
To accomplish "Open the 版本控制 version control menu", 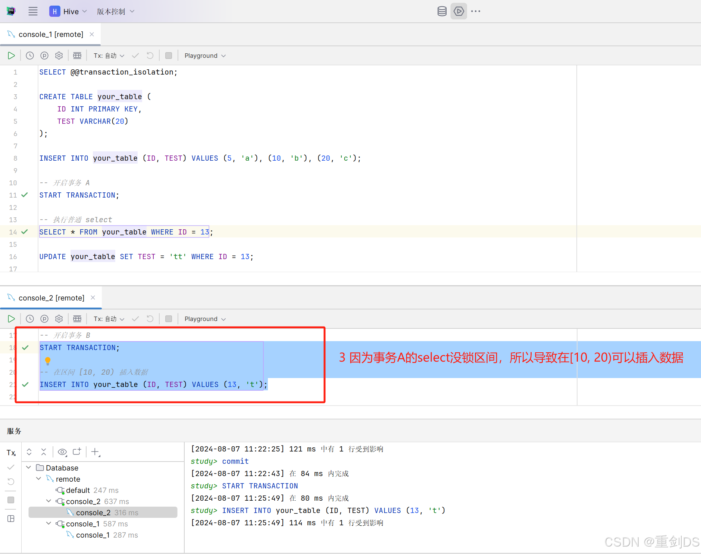I will point(115,12).
